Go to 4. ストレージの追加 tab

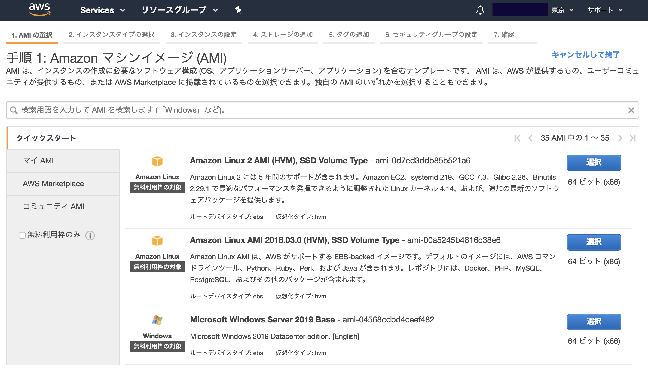coord(283,35)
